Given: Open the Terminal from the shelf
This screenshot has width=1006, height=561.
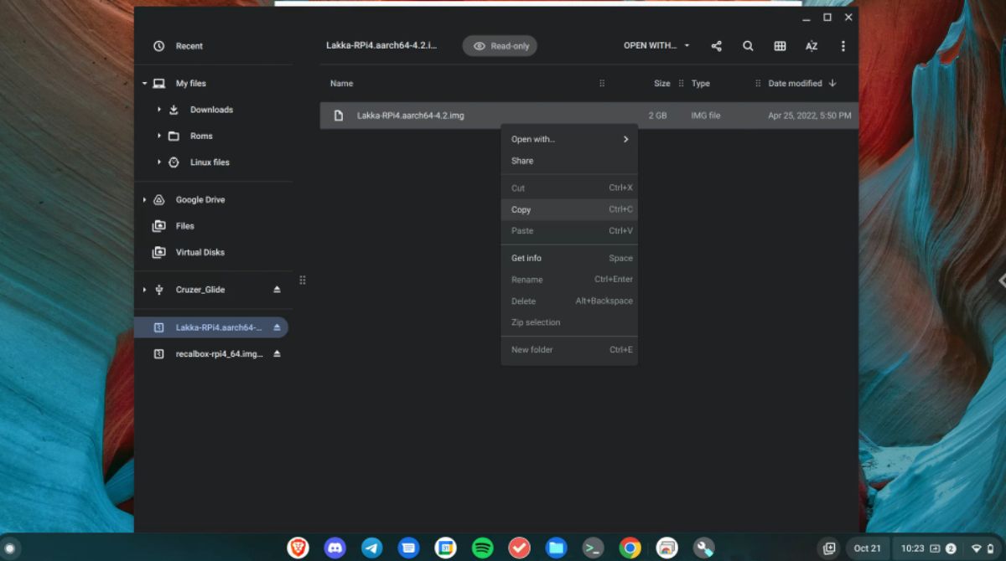Looking at the screenshot, I should [x=593, y=548].
